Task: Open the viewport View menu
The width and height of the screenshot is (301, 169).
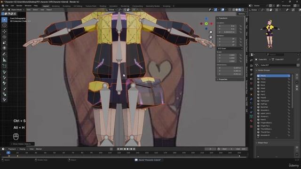Action: click(x=28, y=10)
